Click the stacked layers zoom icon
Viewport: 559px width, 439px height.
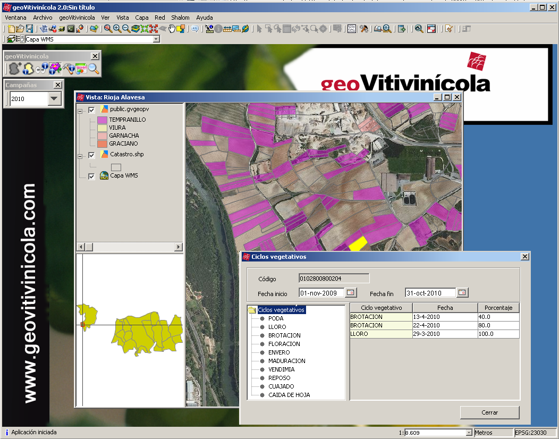pos(135,29)
